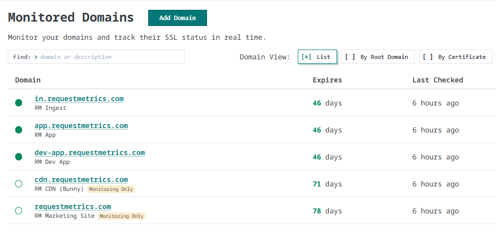Viewport: 496px width, 234px height.
Task: Click the Domain View label
Action: pyautogui.click(x=265, y=57)
